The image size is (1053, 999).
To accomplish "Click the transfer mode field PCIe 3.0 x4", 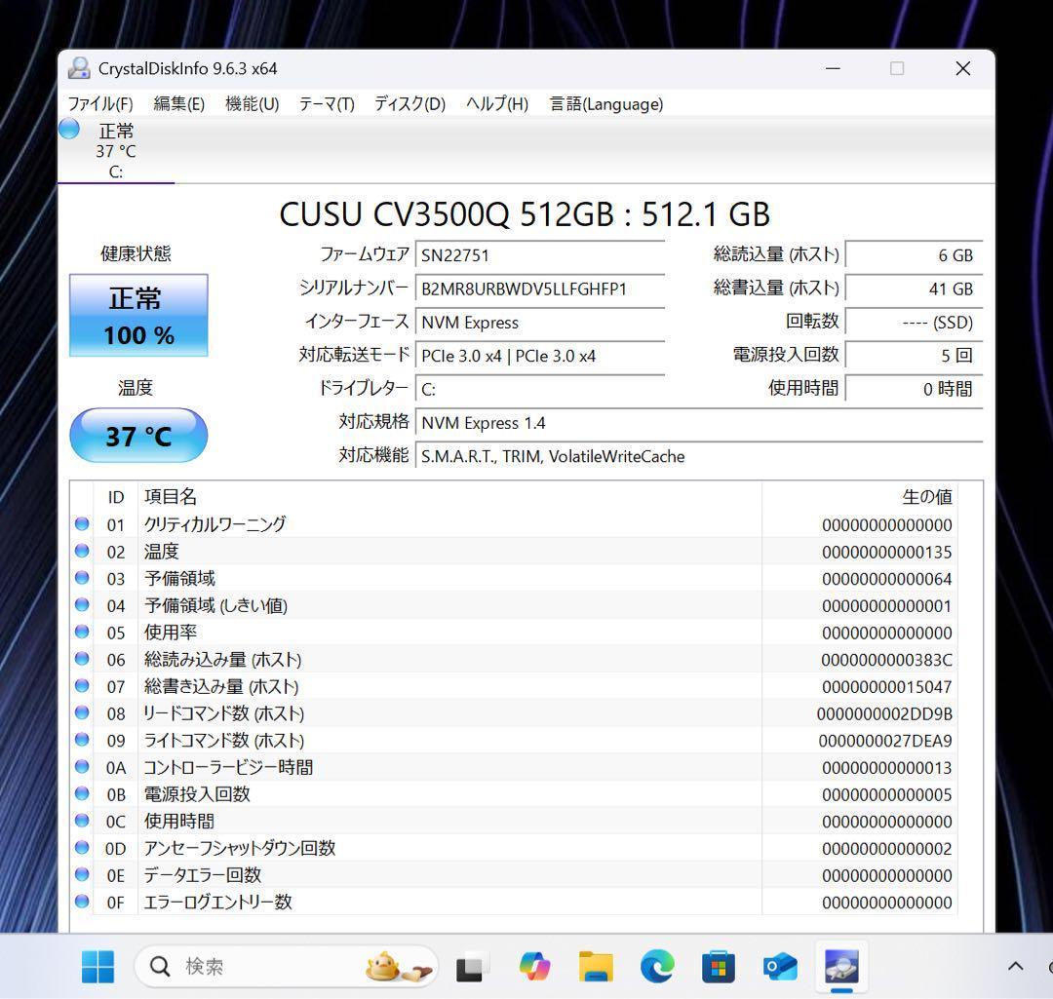I will click(x=540, y=356).
